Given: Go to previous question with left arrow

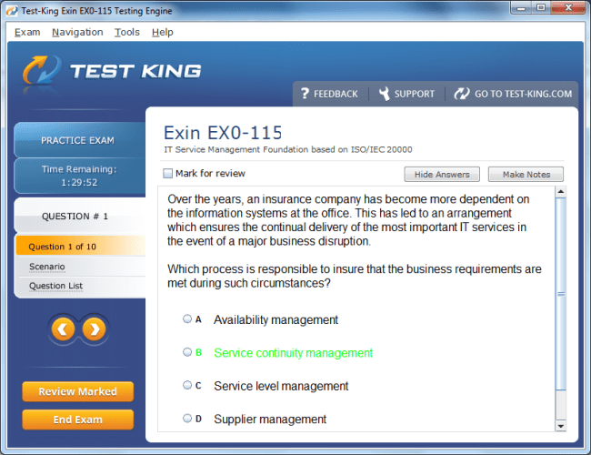Looking at the screenshot, I should click(63, 329).
